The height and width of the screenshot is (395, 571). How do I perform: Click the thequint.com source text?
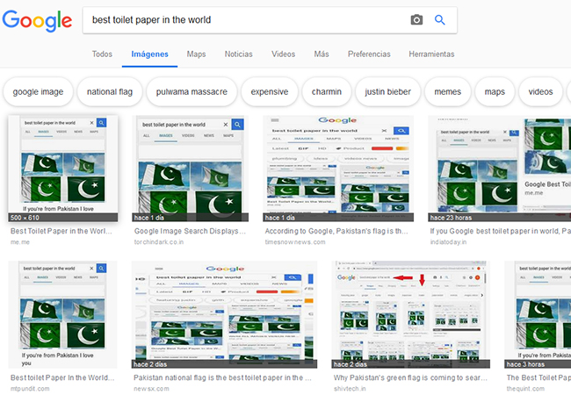(525, 389)
